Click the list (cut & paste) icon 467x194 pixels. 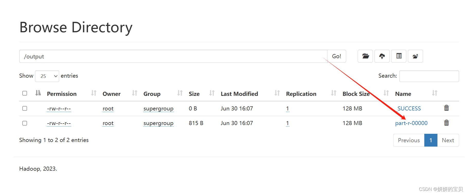[x=399, y=56]
